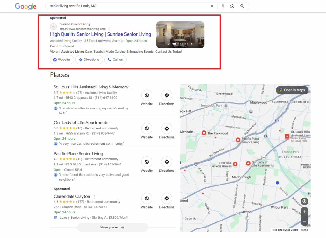
Task: Show next photo in ad carousel
Action: coord(191,44)
